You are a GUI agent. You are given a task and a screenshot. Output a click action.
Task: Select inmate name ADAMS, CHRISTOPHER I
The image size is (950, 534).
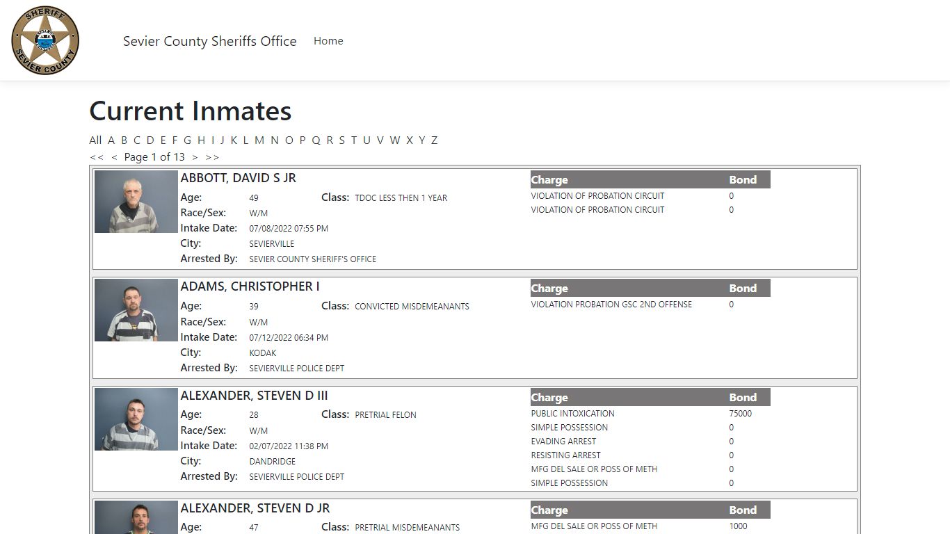click(x=250, y=286)
